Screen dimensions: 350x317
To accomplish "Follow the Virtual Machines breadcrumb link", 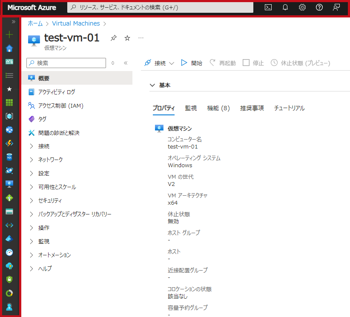I will (76, 23).
